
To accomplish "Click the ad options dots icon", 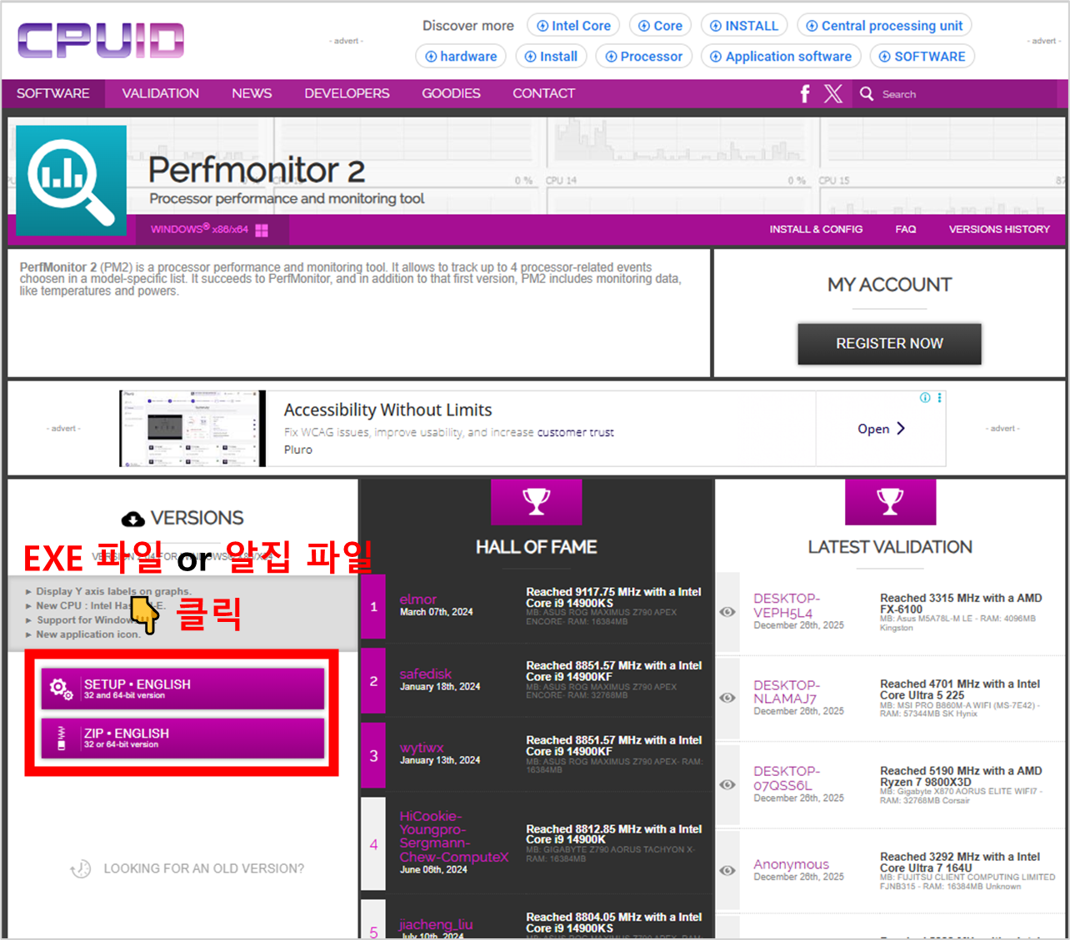I will 939,398.
